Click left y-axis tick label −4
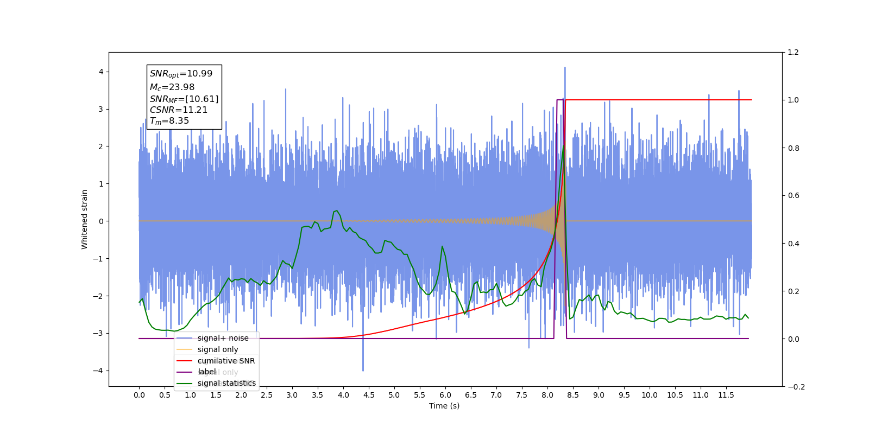Viewport: 869px width, 434px height. pos(98,371)
